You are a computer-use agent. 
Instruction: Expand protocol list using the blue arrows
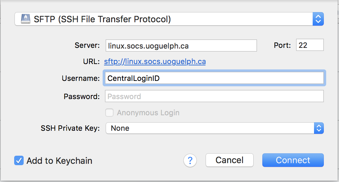point(318,19)
